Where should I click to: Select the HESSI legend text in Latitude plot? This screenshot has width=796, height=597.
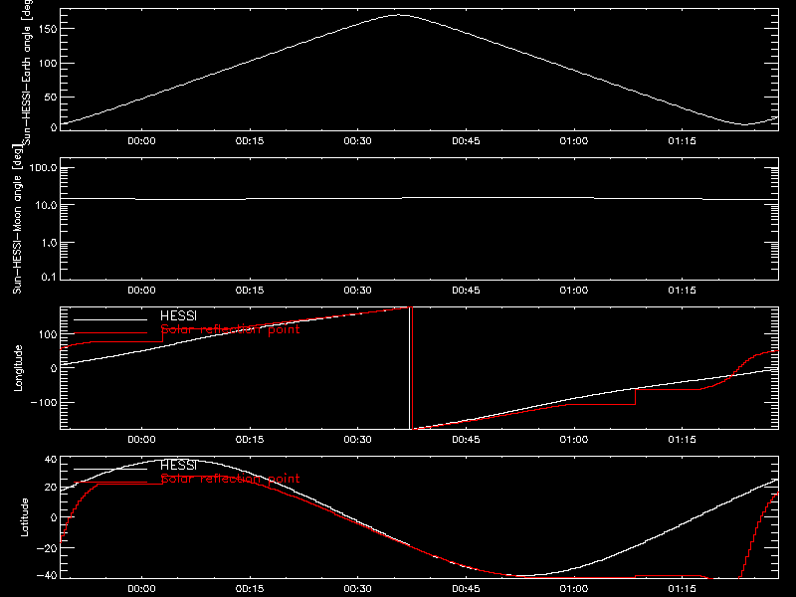(x=178, y=466)
